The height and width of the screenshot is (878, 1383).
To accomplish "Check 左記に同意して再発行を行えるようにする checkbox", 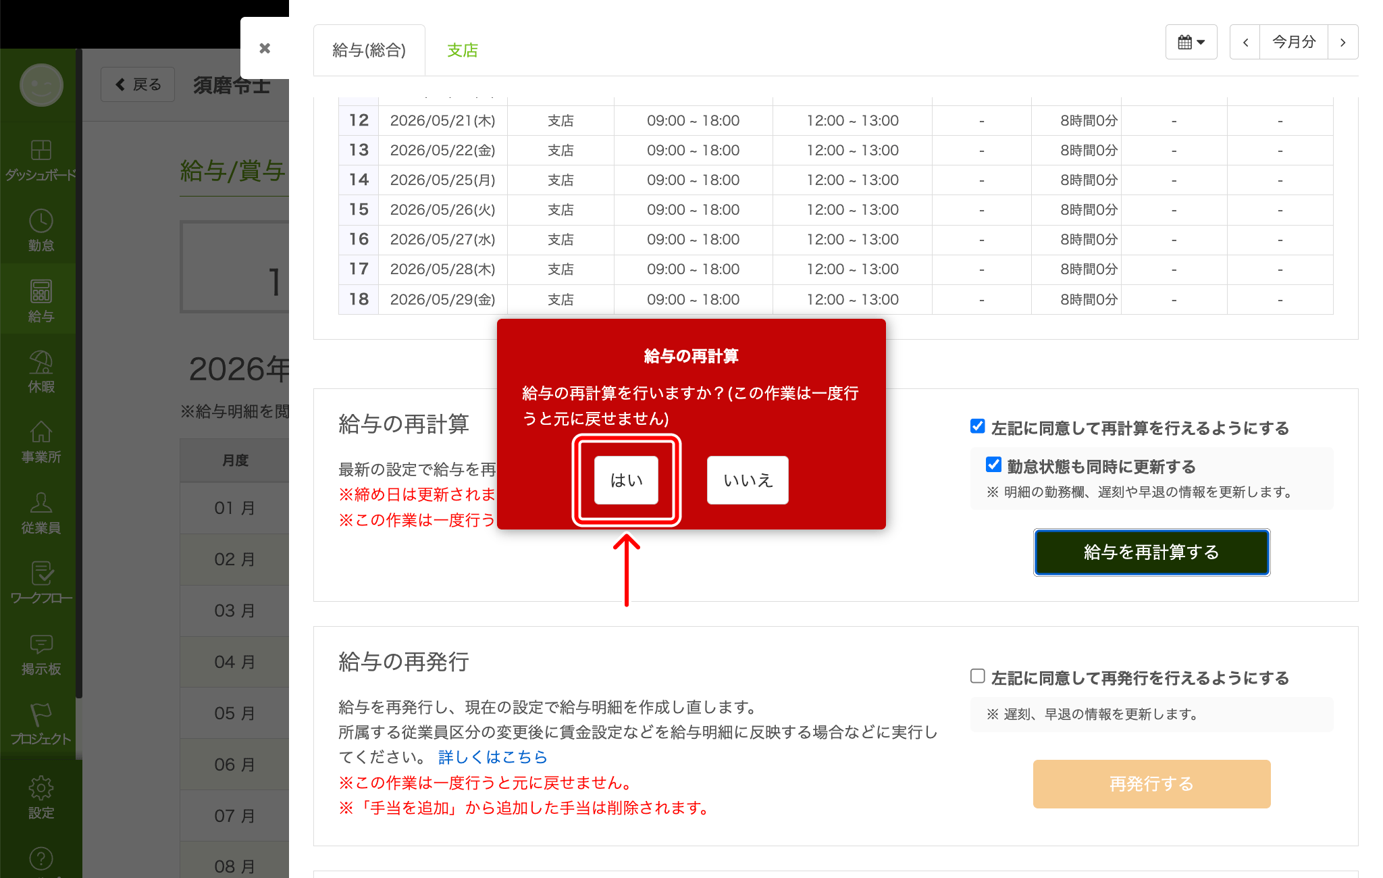I will pos(977,676).
